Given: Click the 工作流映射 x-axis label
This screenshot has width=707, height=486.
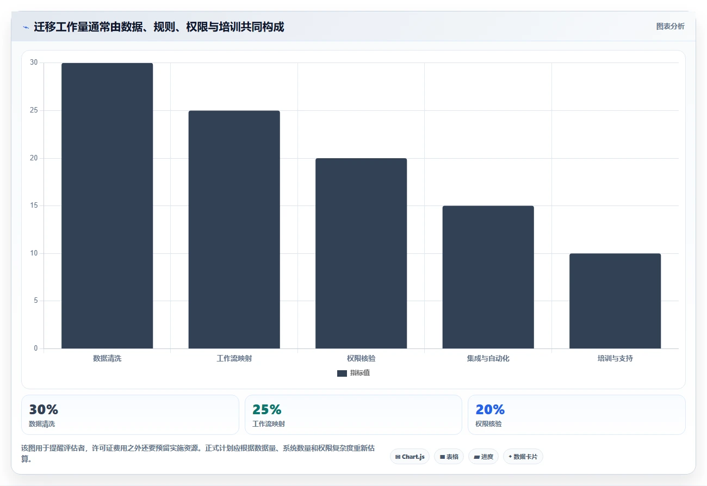Looking at the screenshot, I should (234, 359).
